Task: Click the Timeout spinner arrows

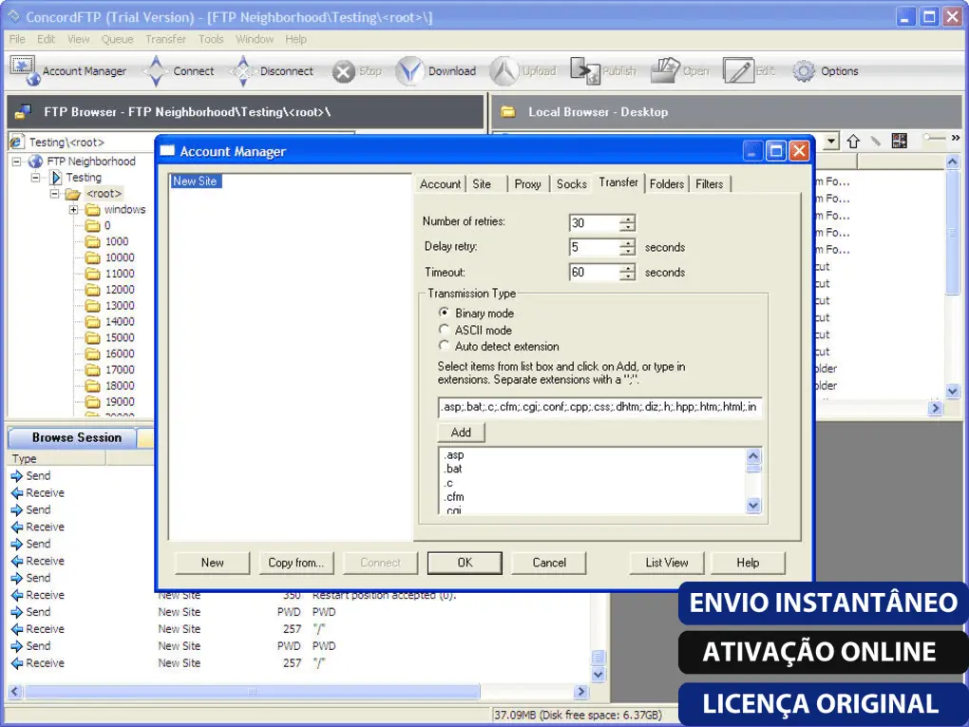Action: pyautogui.click(x=627, y=272)
